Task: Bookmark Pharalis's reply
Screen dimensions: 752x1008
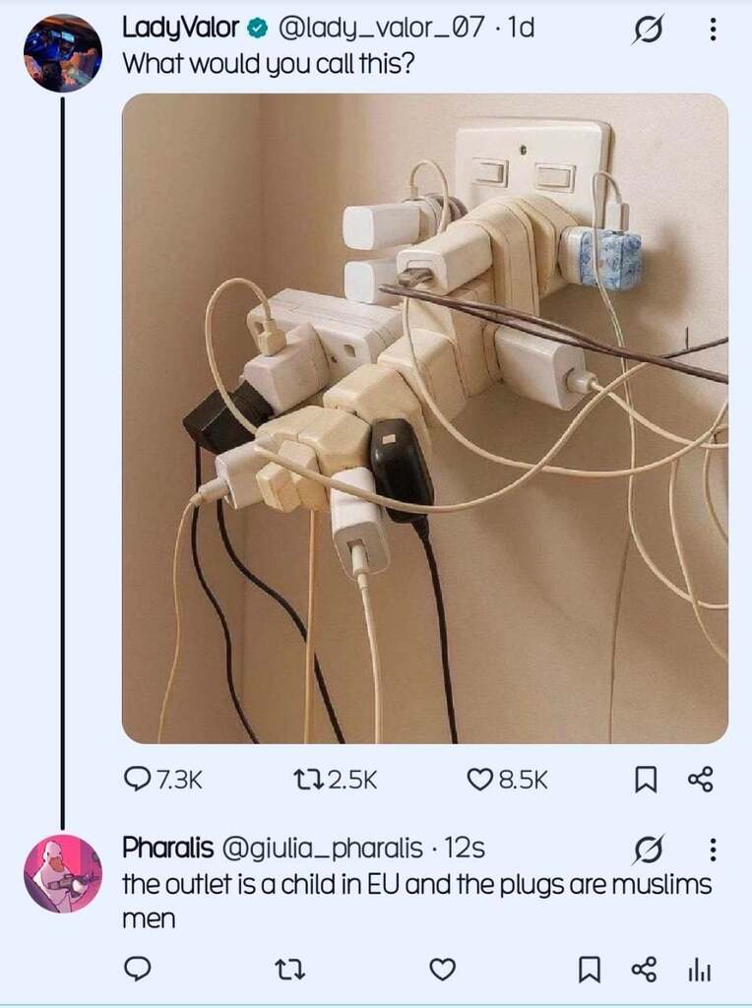Action: pyautogui.click(x=588, y=971)
